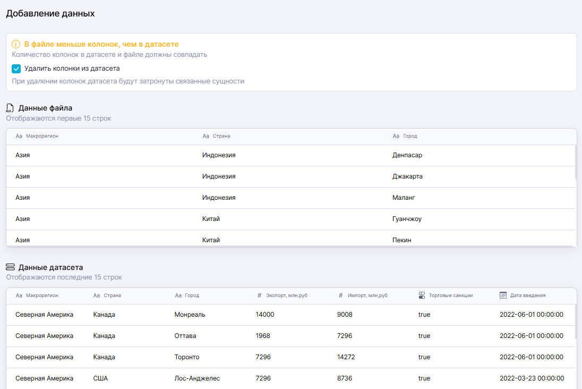This screenshot has width=582, height=389.
Task: Click calendar icon of Дата введения column
Action: (x=503, y=295)
